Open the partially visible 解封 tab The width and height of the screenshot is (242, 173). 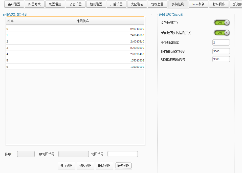pos(236,4)
